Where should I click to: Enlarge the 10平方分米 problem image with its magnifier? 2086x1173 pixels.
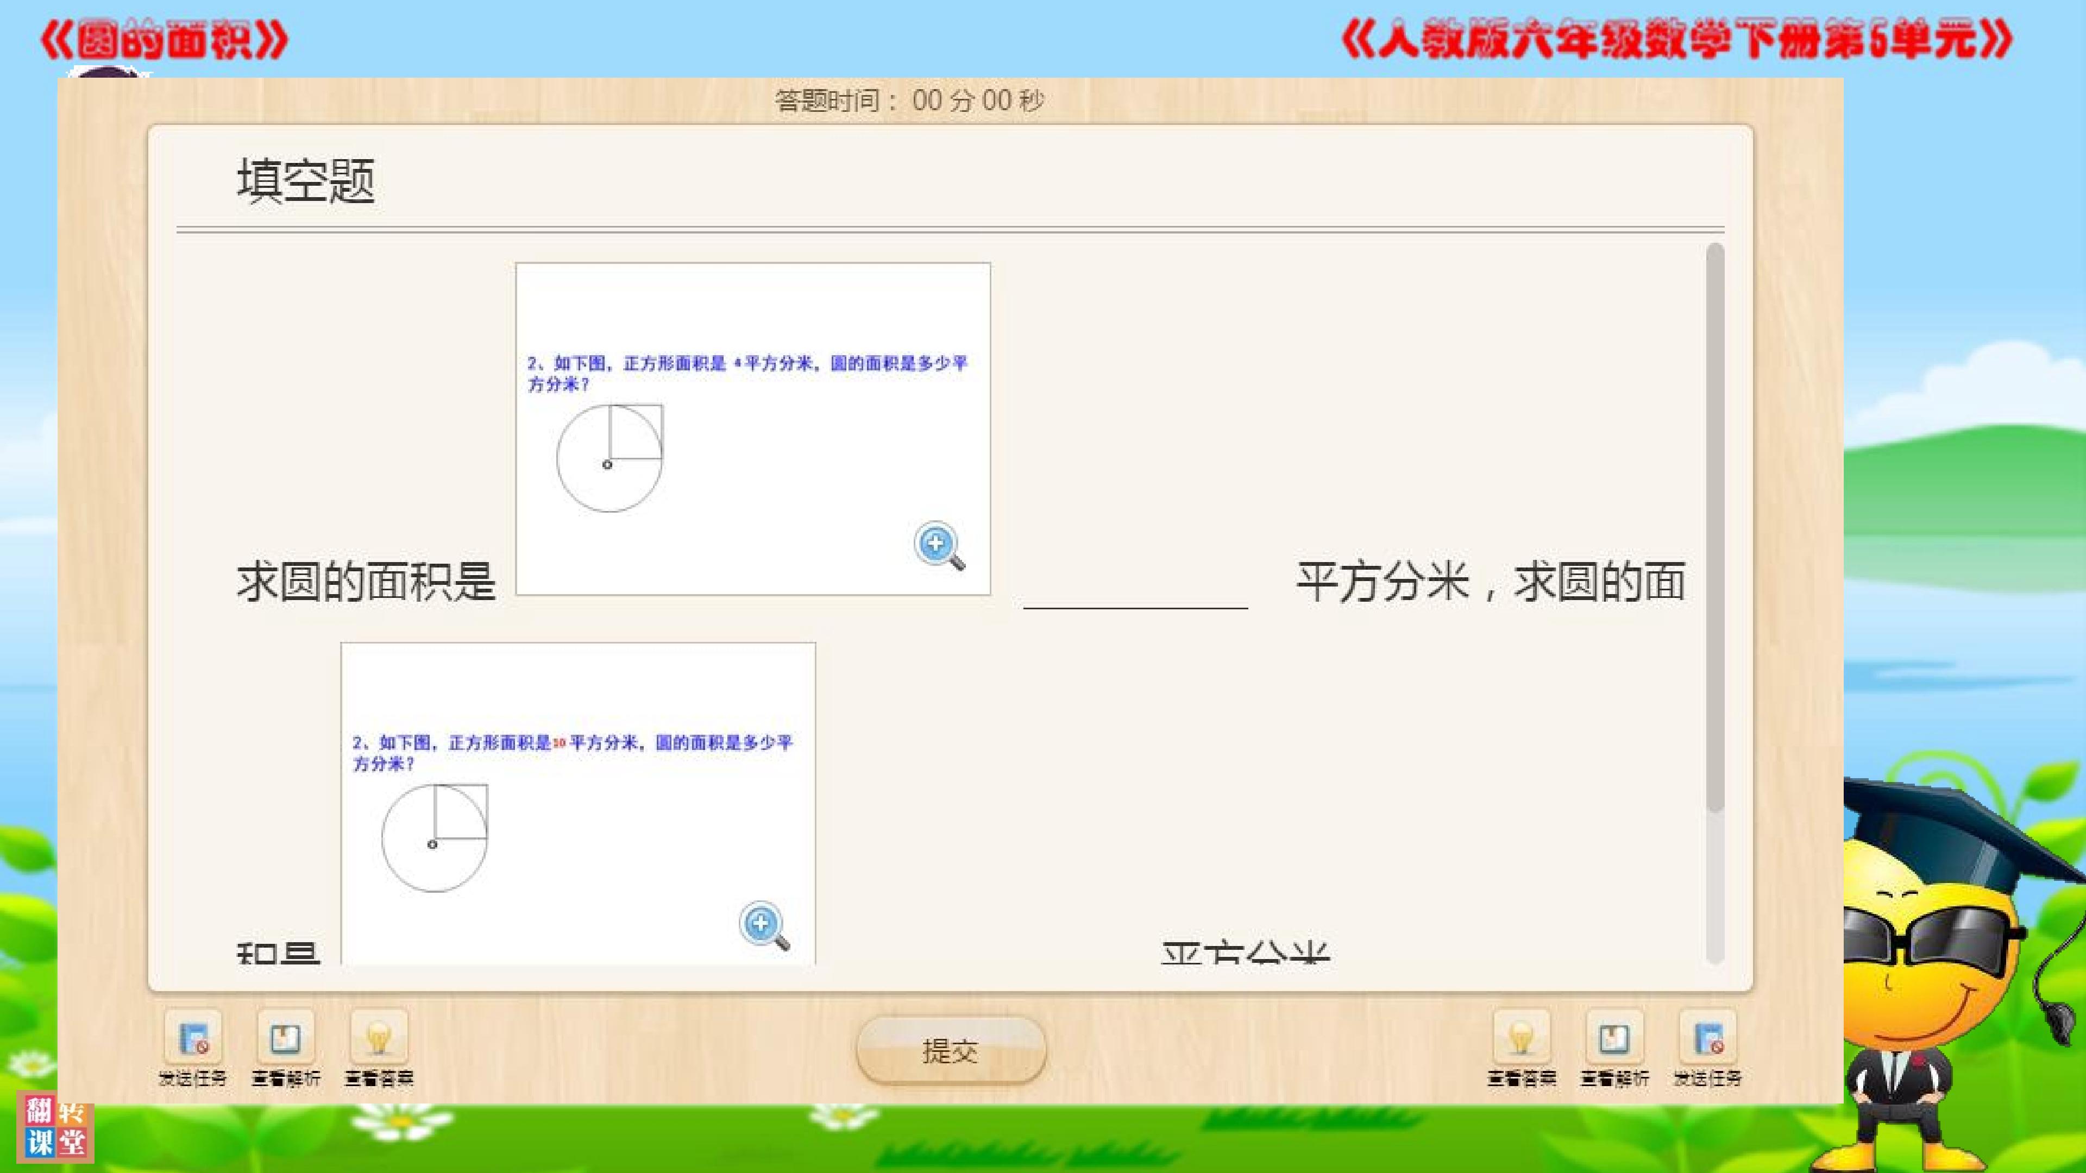pos(764,925)
